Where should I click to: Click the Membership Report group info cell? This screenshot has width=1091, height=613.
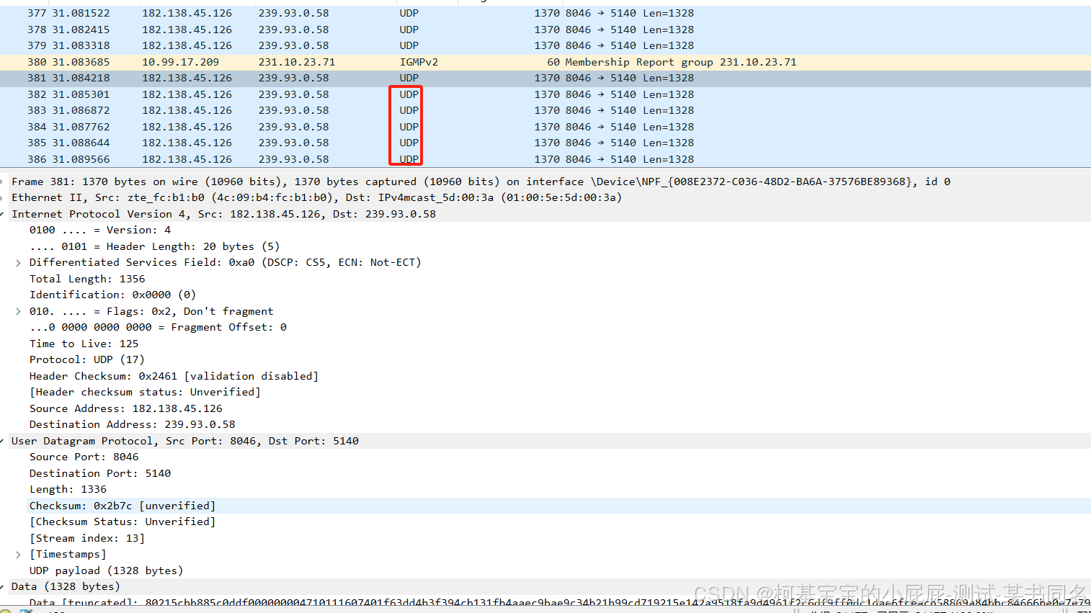tap(680, 62)
